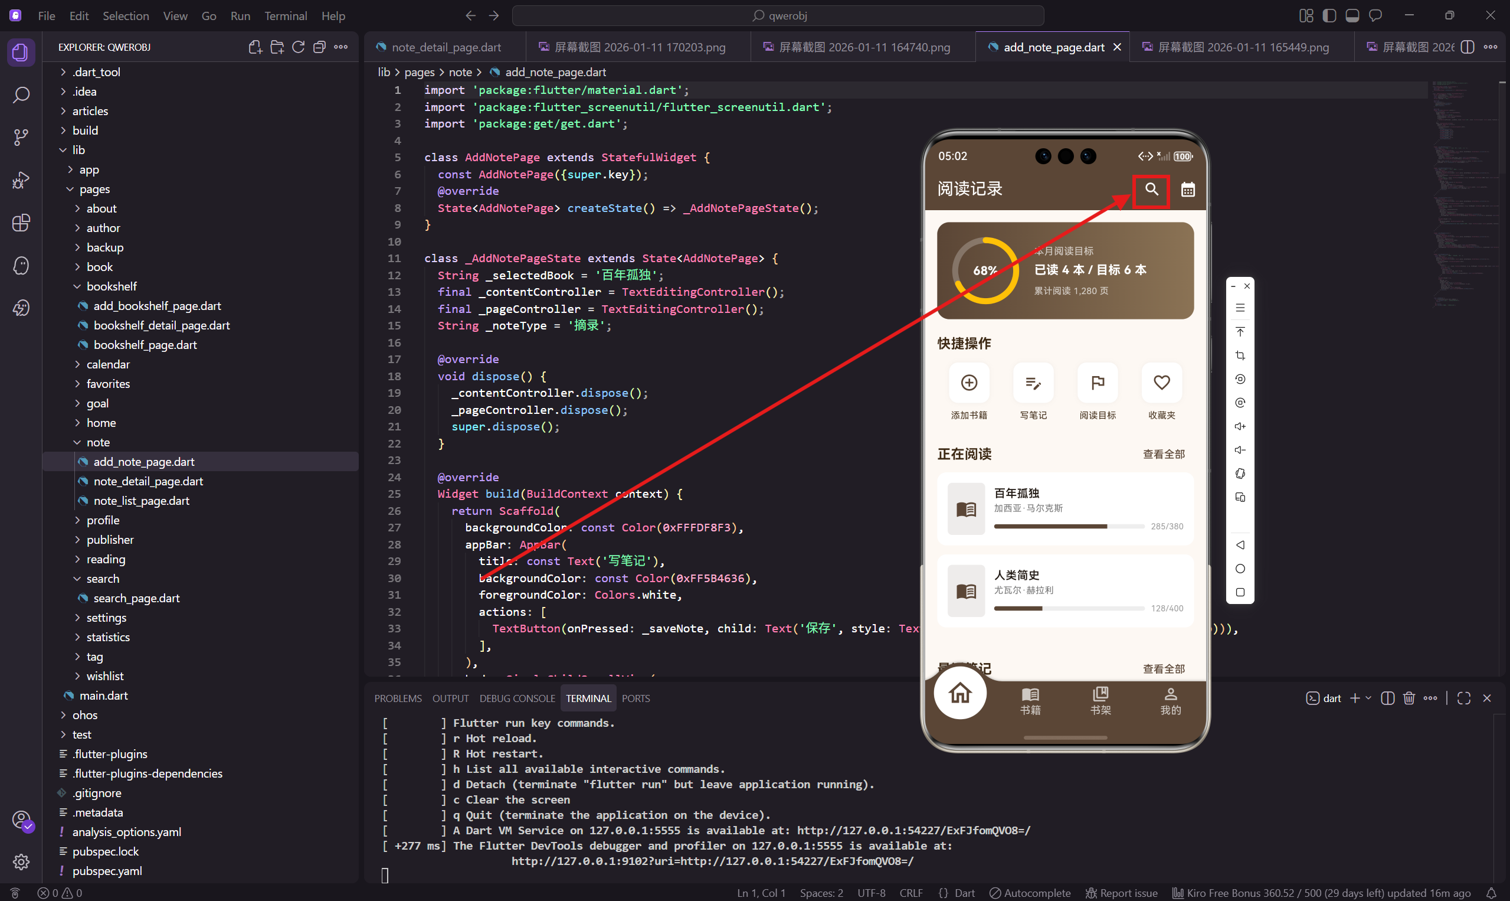Refresh the Explorer file tree
The image size is (1510, 901).
pyautogui.click(x=298, y=47)
